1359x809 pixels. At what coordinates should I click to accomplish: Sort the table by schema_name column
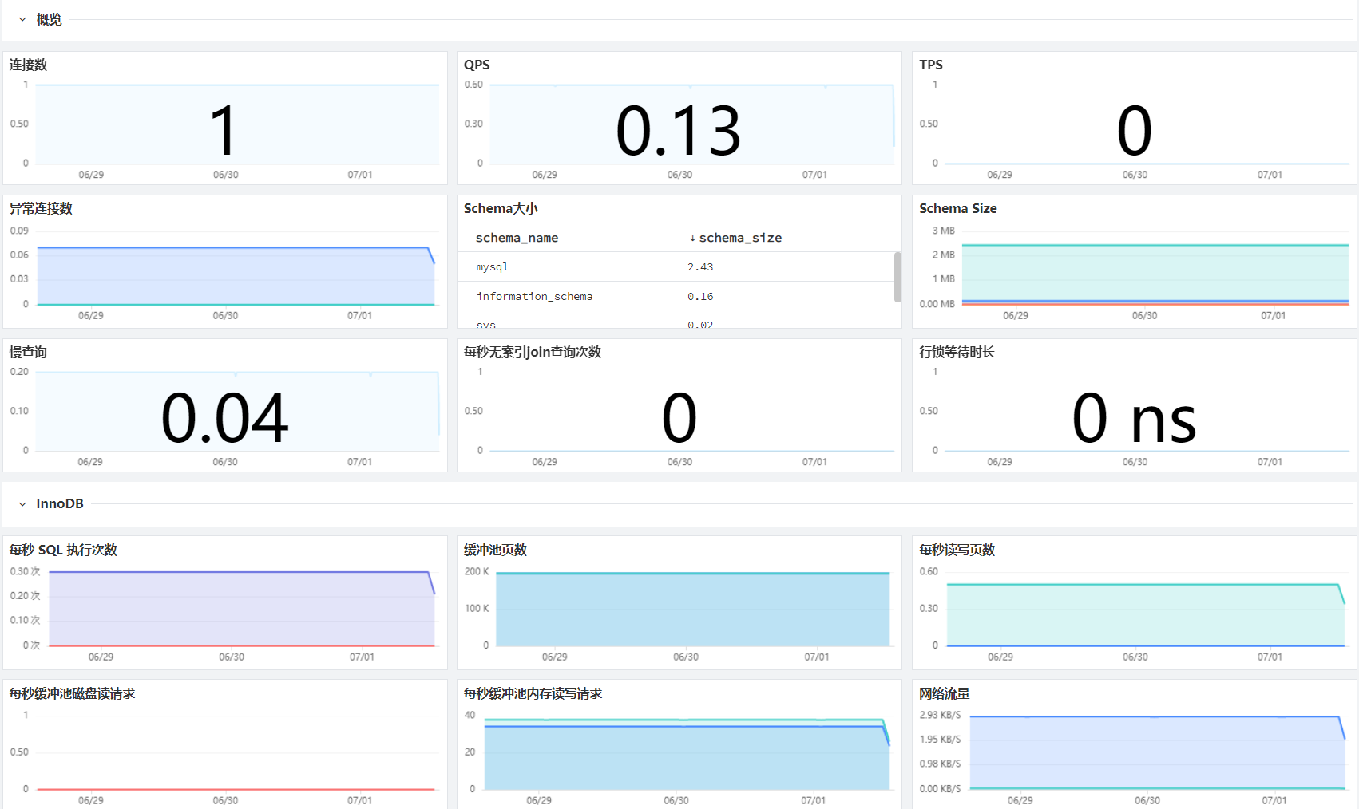517,238
